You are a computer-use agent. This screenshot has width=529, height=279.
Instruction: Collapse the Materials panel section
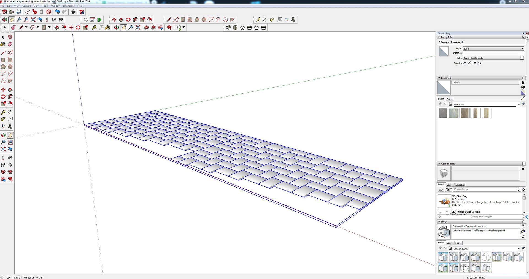439,78
